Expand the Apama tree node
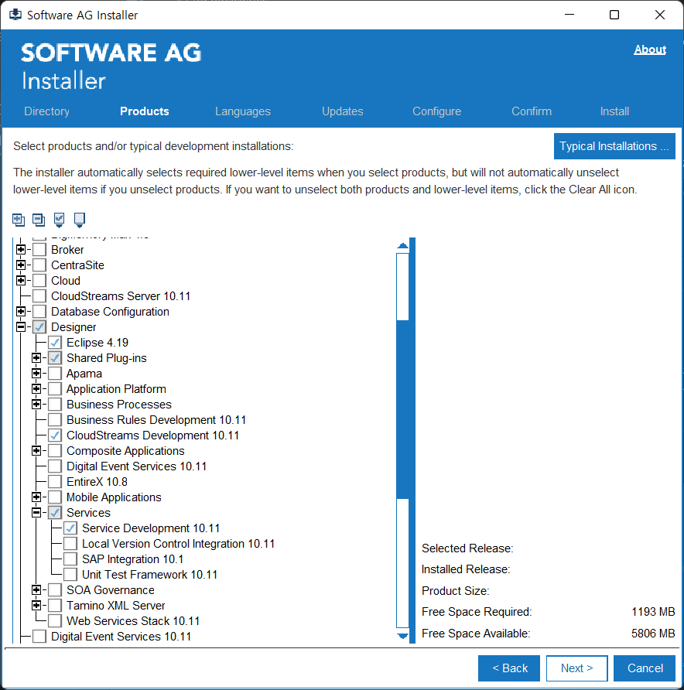The image size is (684, 690). coord(36,374)
